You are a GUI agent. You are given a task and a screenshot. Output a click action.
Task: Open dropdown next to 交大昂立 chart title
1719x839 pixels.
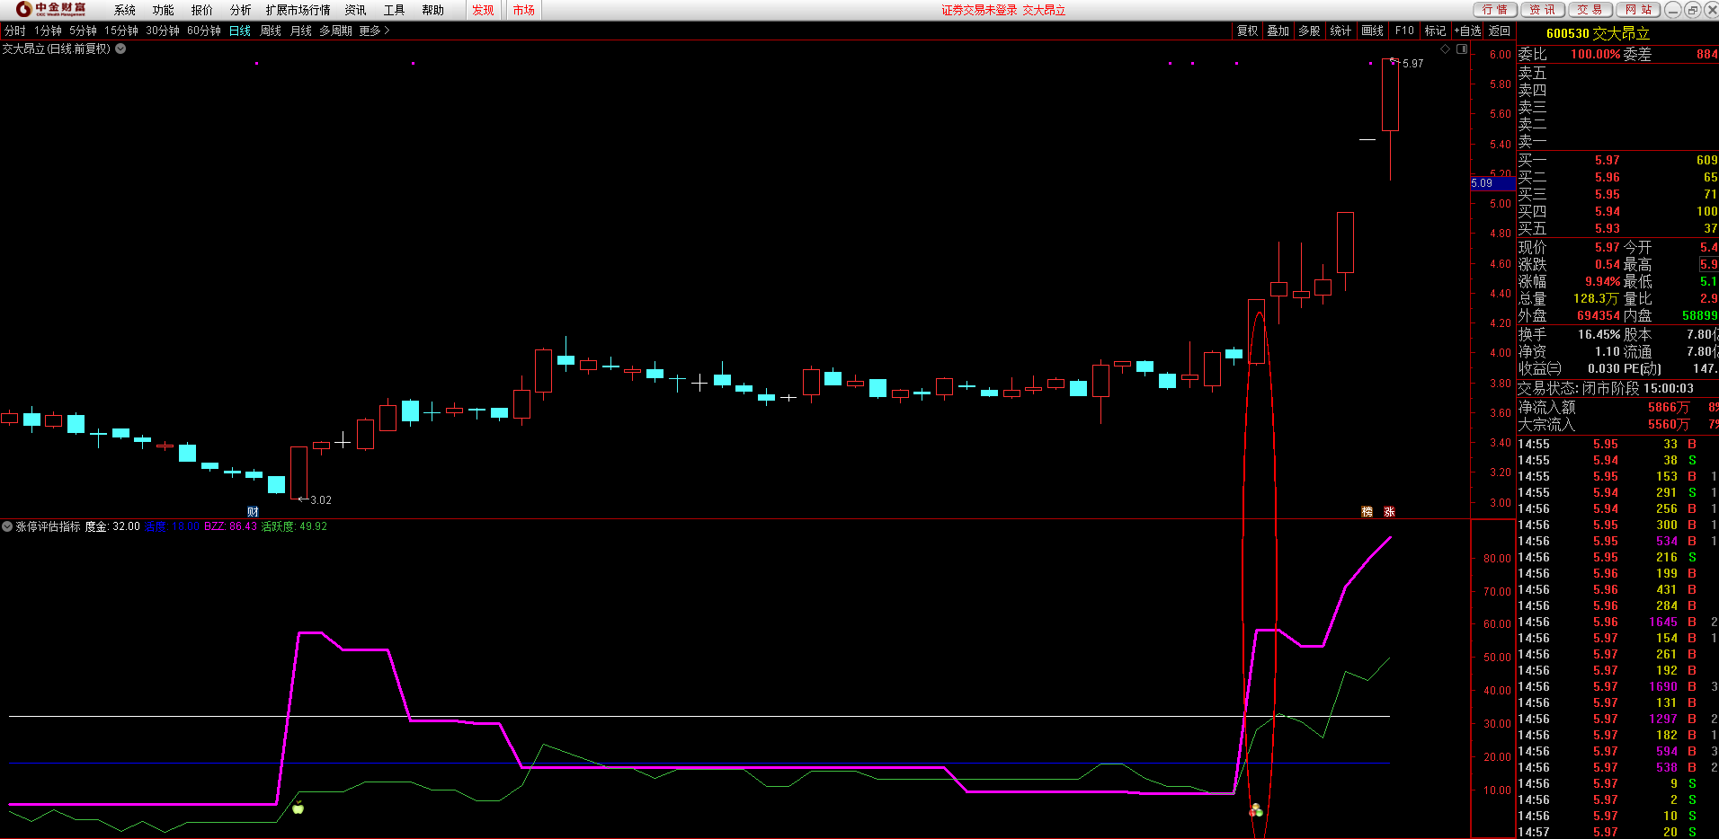(120, 49)
